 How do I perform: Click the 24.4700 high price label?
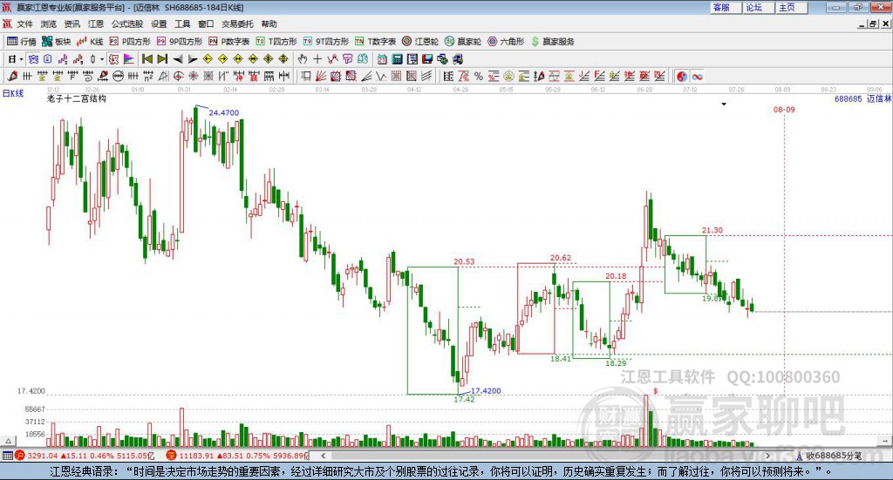tap(224, 112)
